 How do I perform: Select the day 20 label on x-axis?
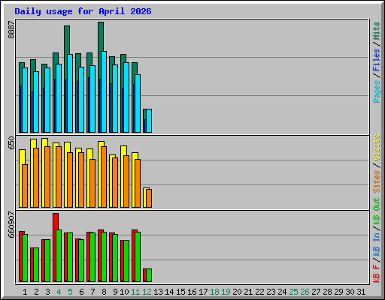(237, 292)
